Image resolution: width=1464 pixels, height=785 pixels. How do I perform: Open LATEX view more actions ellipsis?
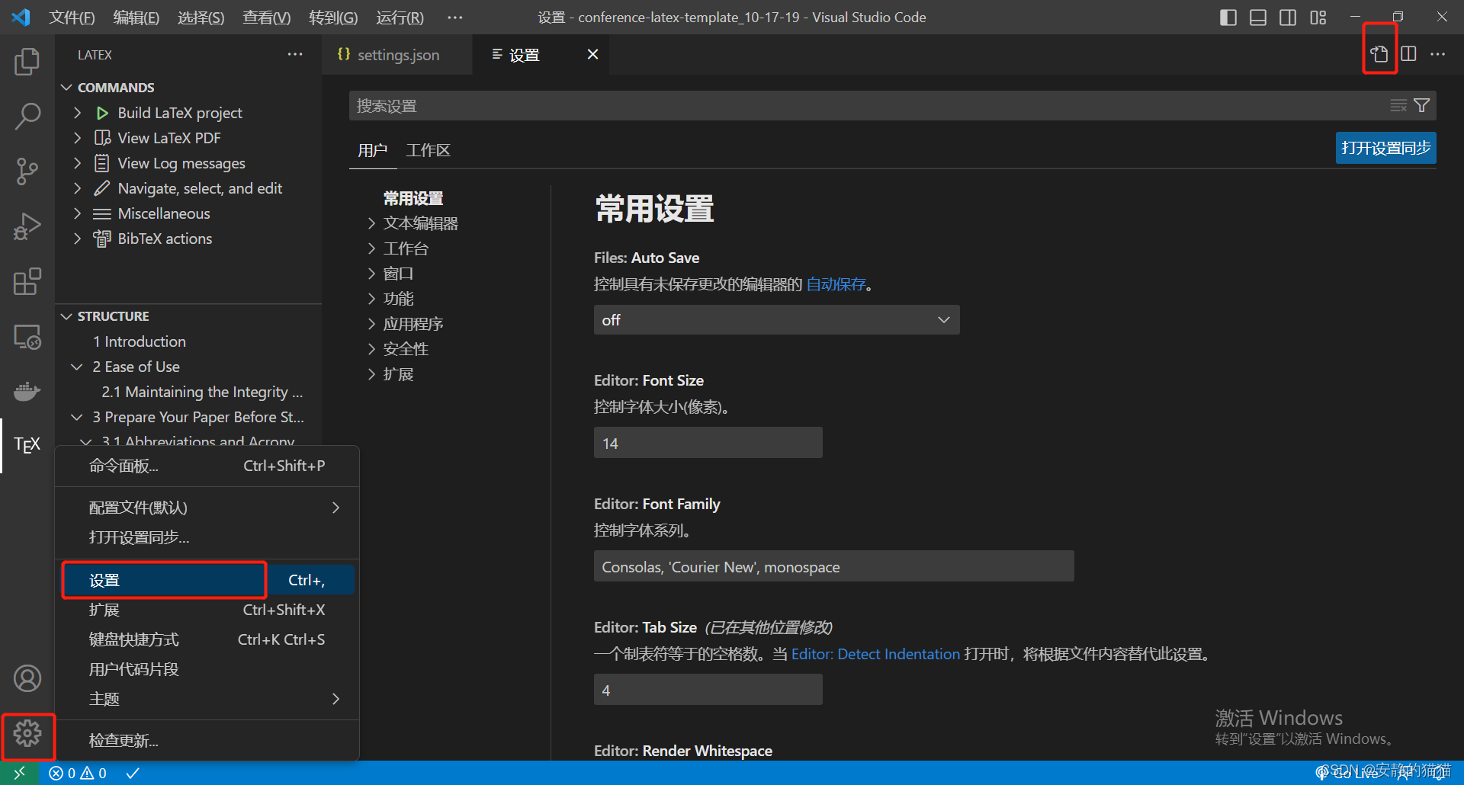[295, 54]
